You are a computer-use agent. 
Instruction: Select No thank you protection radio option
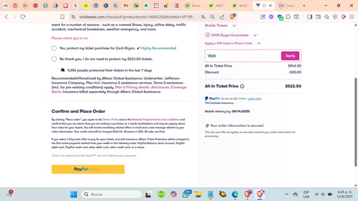click(x=54, y=59)
